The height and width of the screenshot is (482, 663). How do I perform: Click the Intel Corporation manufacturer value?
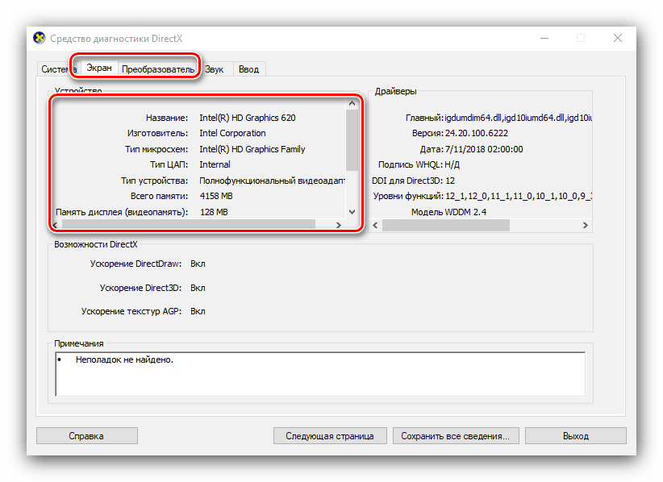232,134
